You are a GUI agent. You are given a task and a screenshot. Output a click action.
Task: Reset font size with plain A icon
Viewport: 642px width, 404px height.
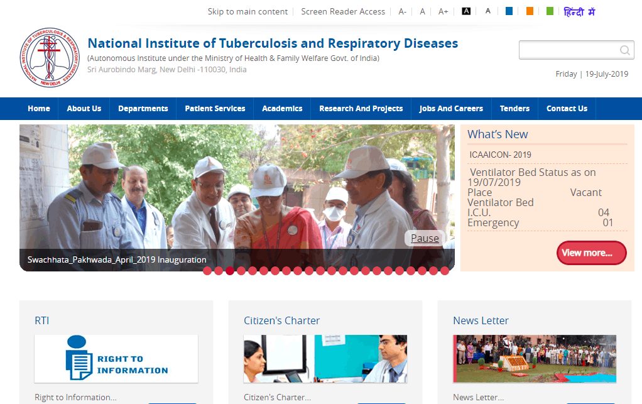click(x=423, y=11)
